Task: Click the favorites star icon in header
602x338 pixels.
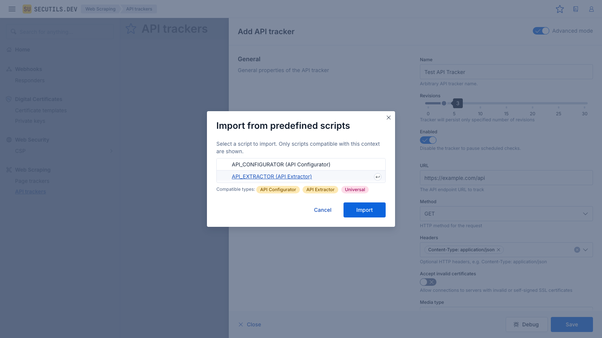Action: (x=560, y=9)
